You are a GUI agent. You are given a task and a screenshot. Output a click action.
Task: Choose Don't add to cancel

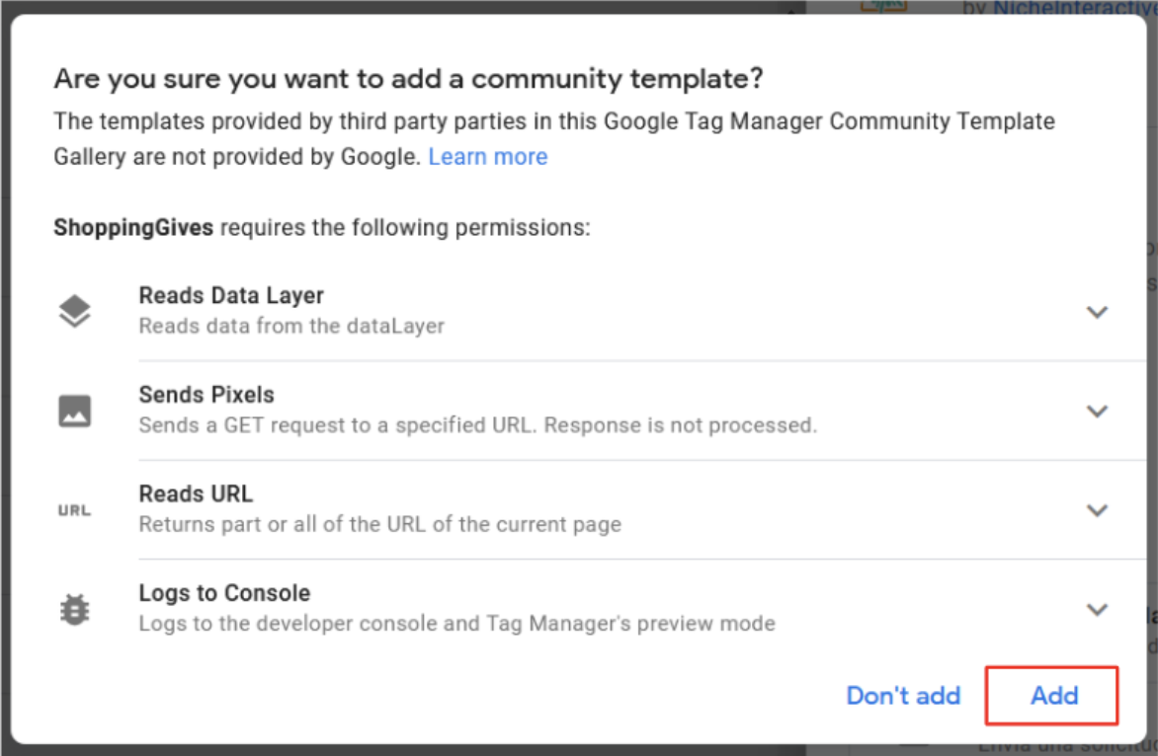pos(903,696)
